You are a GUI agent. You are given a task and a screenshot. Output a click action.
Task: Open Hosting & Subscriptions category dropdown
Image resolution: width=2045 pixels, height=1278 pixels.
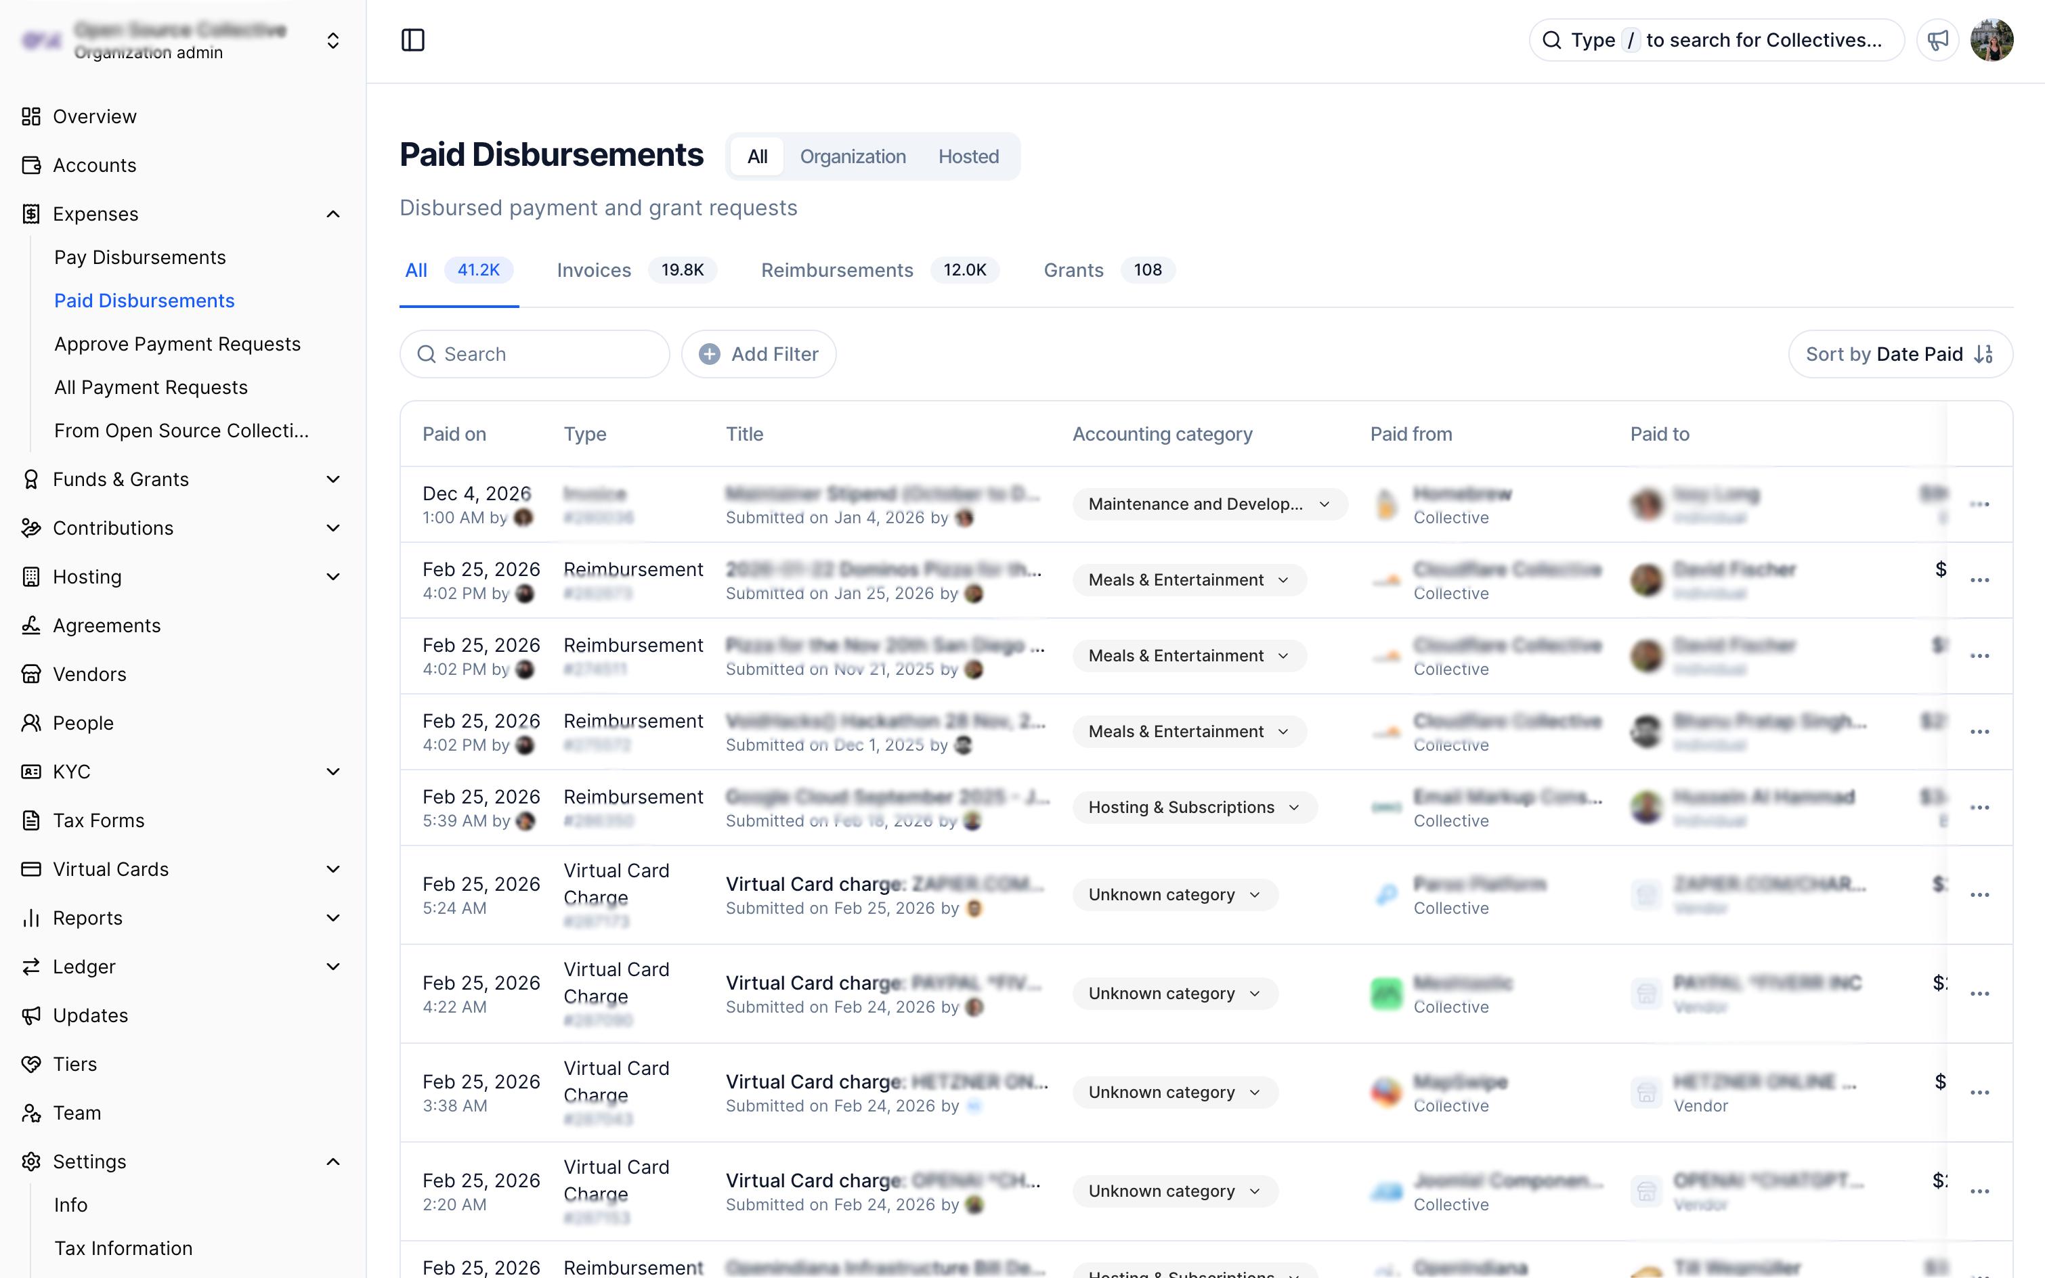point(1194,807)
